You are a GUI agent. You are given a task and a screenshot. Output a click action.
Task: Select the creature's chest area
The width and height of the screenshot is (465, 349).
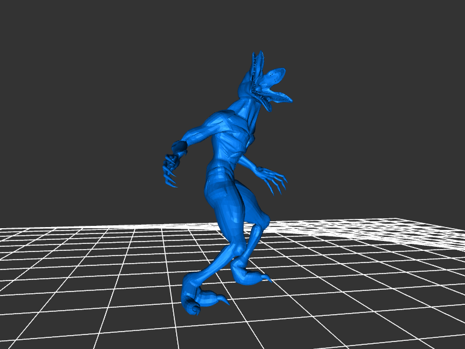click(x=231, y=136)
